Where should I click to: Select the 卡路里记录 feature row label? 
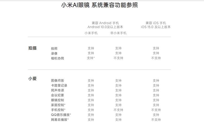point(59,85)
